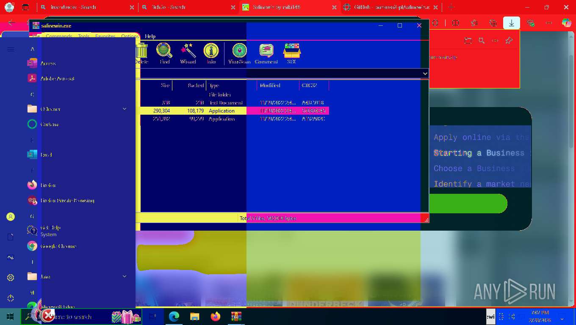Click the taskbar clock showing time
This screenshot has height=325, width=576.
(x=540, y=316)
